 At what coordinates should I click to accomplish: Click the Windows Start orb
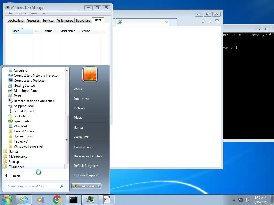click(x=7, y=200)
